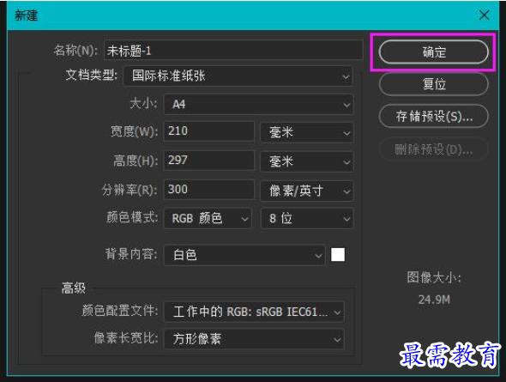Open the 8 位 bit depth dropdown
Screen dimensions: 506x382
(x=307, y=219)
